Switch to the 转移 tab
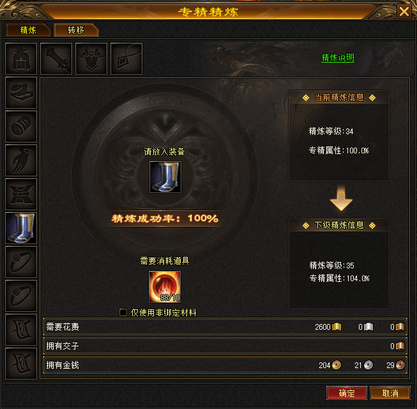Image resolution: width=417 pixels, height=409 pixels. coord(76,30)
